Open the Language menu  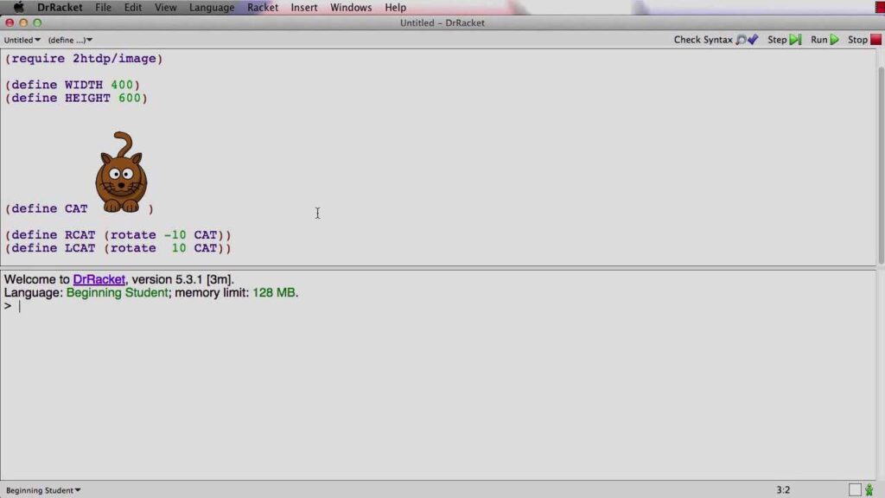pyautogui.click(x=212, y=7)
